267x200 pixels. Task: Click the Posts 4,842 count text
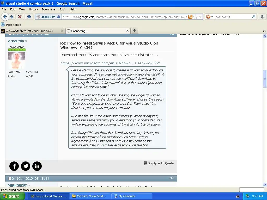21,76
